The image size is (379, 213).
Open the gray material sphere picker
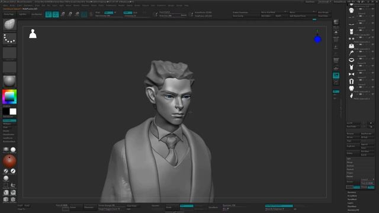(9, 81)
